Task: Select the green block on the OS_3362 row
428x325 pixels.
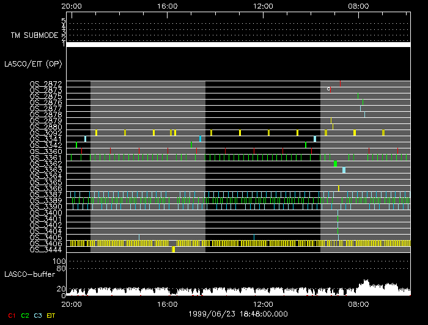Action: click(336, 164)
